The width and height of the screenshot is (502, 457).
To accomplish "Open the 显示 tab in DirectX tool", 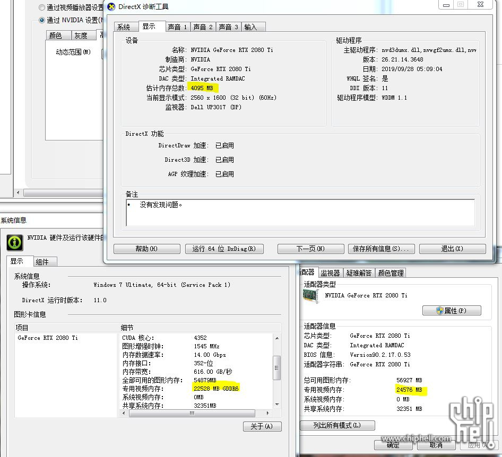I will [152, 26].
